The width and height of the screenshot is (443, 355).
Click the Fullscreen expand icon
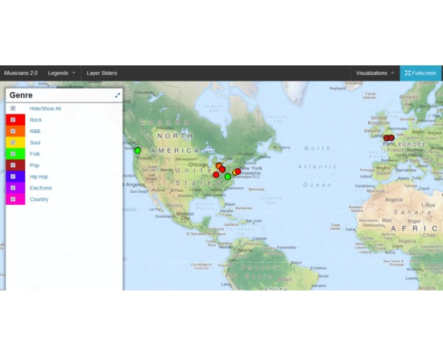coord(408,73)
